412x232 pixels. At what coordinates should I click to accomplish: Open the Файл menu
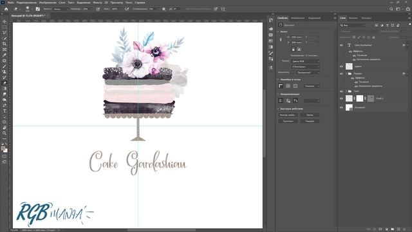(11, 3)
